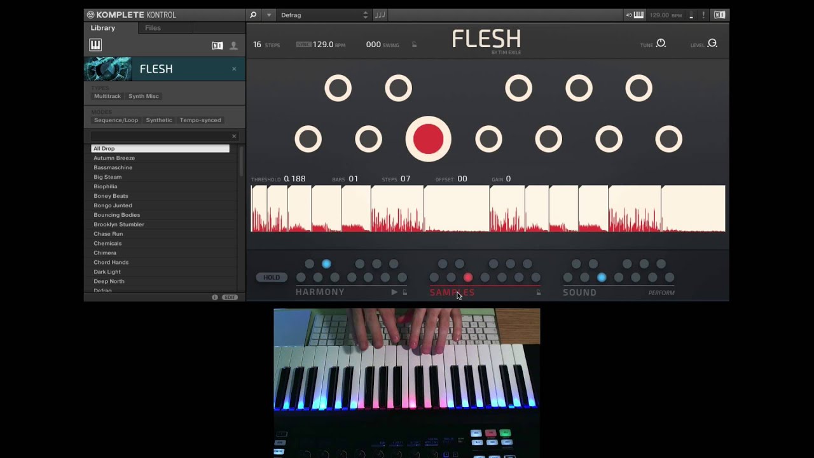The image size is (814, 458).
Task: Click the EDIT button below the preset list
Action: click(230, 297)
